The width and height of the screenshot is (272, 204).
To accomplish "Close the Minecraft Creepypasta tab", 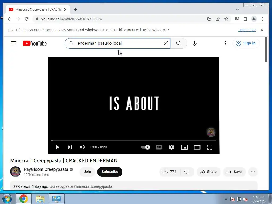I will pyautogui.click(x=65, y=10).
